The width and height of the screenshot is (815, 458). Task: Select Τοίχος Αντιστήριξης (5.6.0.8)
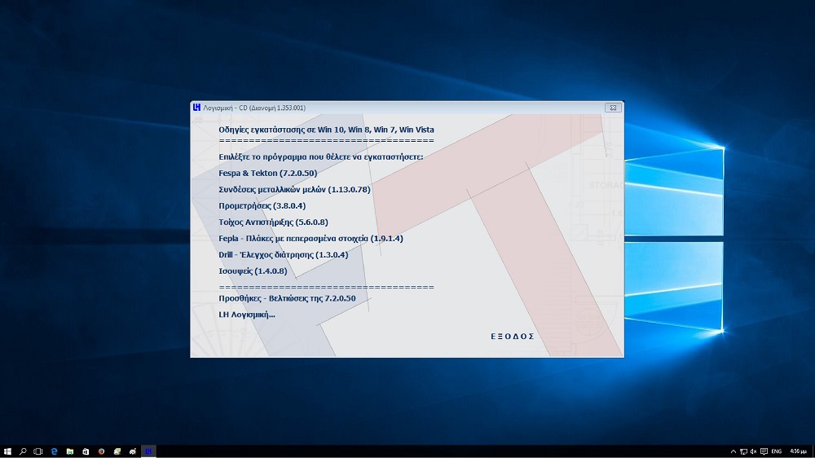point(273,222)
